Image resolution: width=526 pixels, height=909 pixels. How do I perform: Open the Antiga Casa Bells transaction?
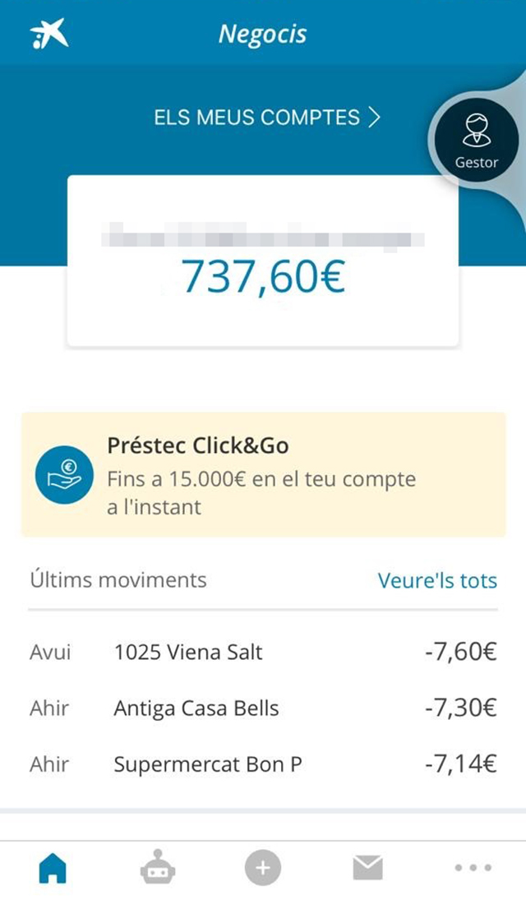pyautogui.click(x=263, y=708)
